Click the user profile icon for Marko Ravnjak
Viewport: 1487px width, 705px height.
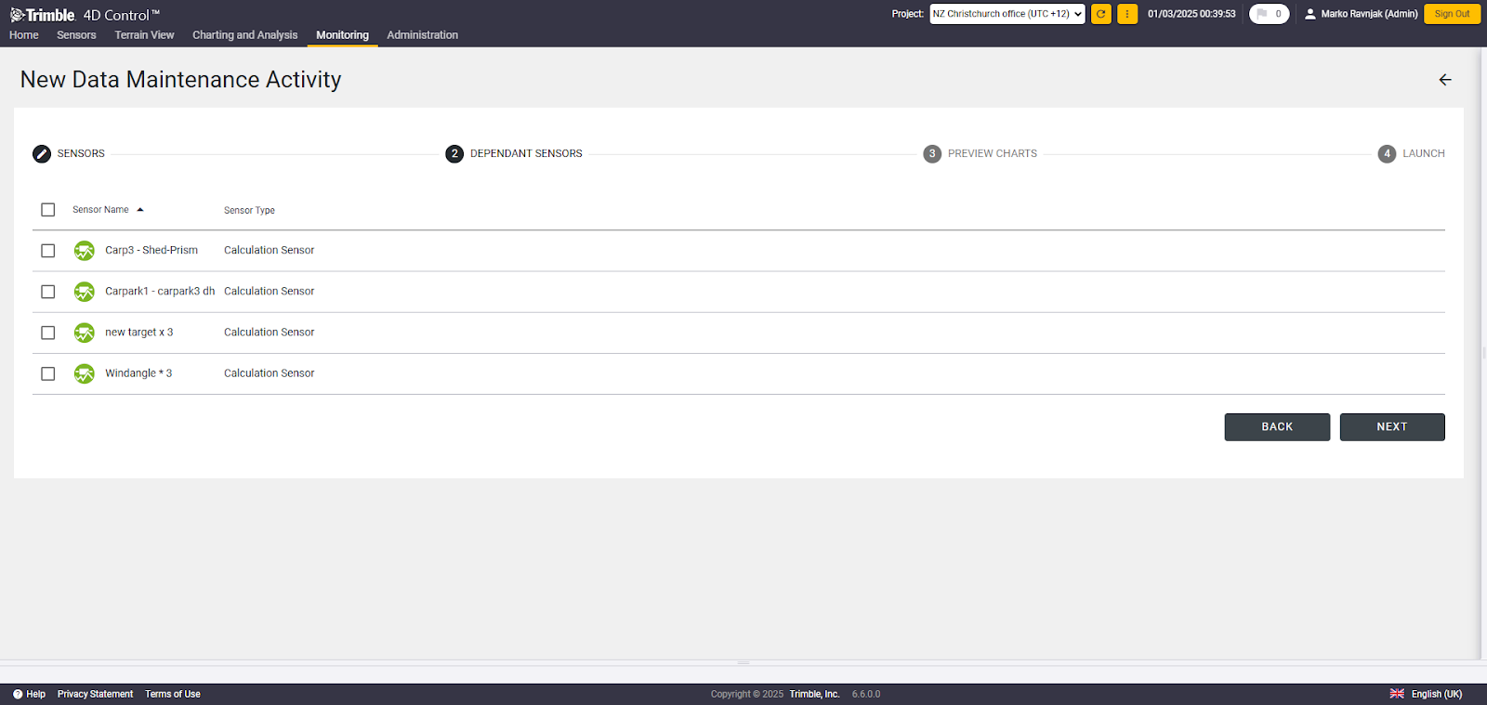(1310, 14)
